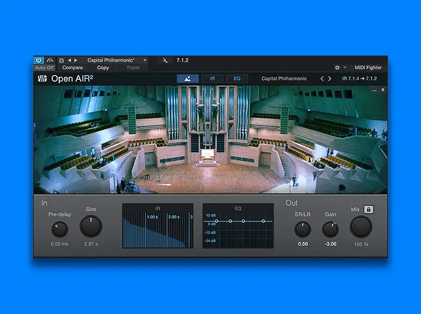Click the 2.87 s size value
Screen dimensions: 421x314
(x=91, y=244)
